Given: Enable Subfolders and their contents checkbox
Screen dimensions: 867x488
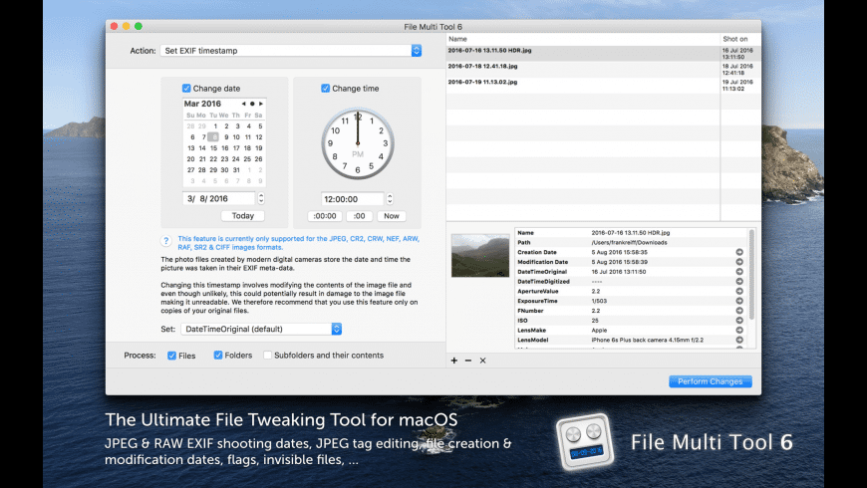Looking at the screenshot, I should click(268, 356).
